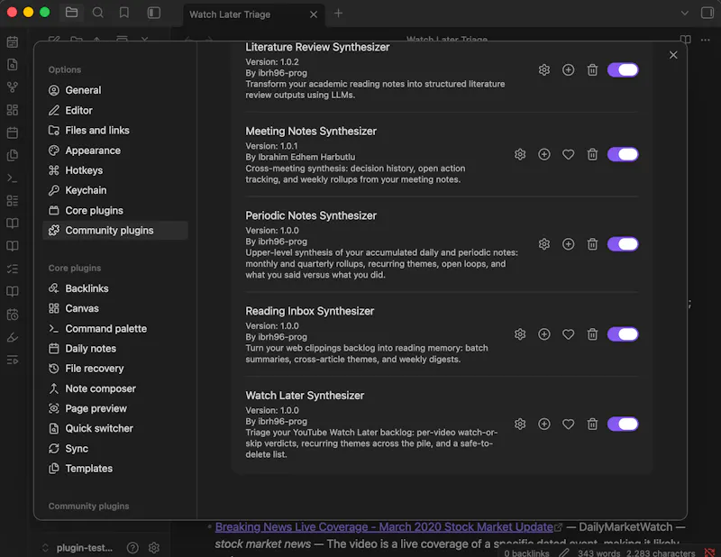Open Templates plugin settings
This screenshot has height=557, width=721.
[x=115, y=469]
